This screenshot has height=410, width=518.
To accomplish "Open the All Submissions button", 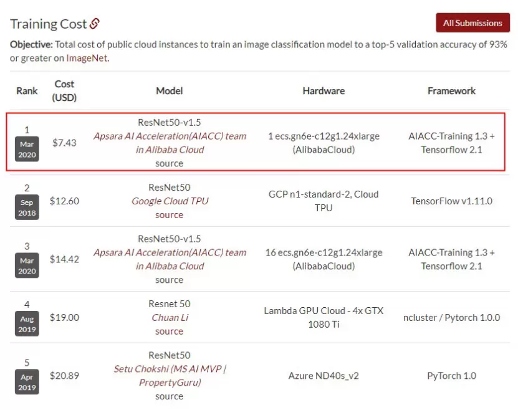I will click(472, 23).
